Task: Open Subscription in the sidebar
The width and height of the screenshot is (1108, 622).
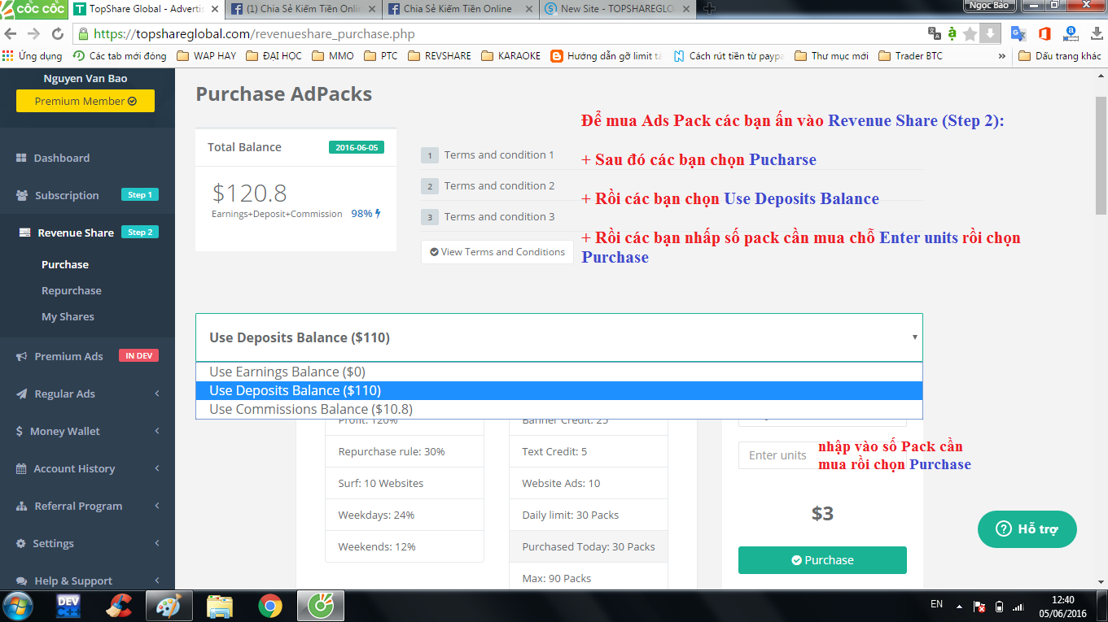Action: (x=87, y=195)
